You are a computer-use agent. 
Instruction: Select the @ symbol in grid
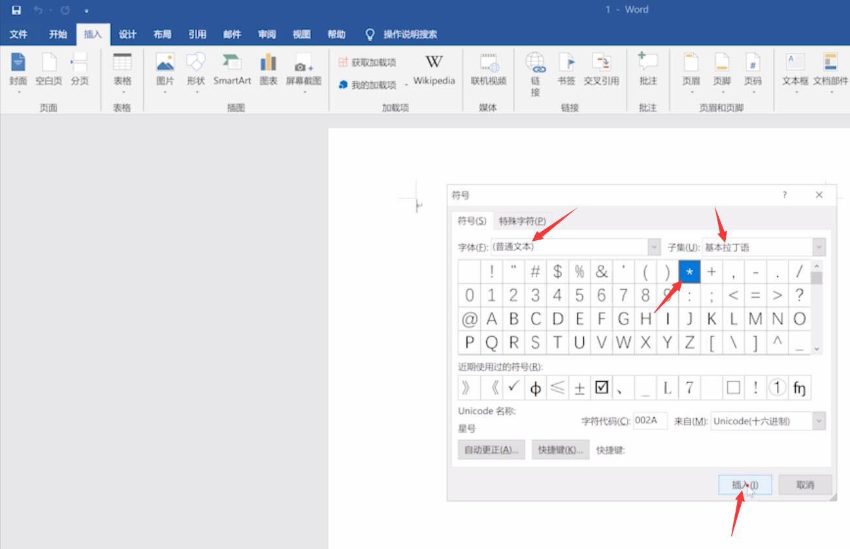469,319
